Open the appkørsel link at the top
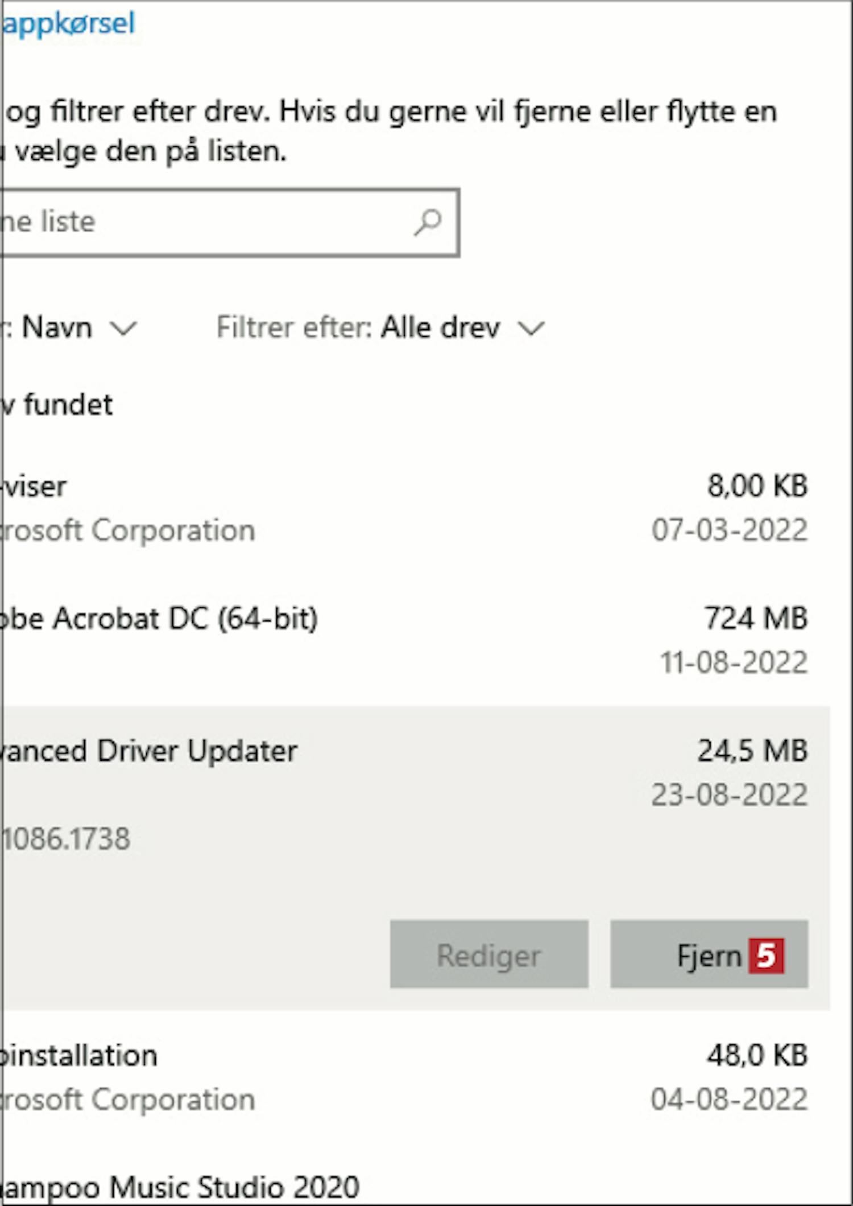This screenshot has height=1206, width=853. [x=68, y=24]
